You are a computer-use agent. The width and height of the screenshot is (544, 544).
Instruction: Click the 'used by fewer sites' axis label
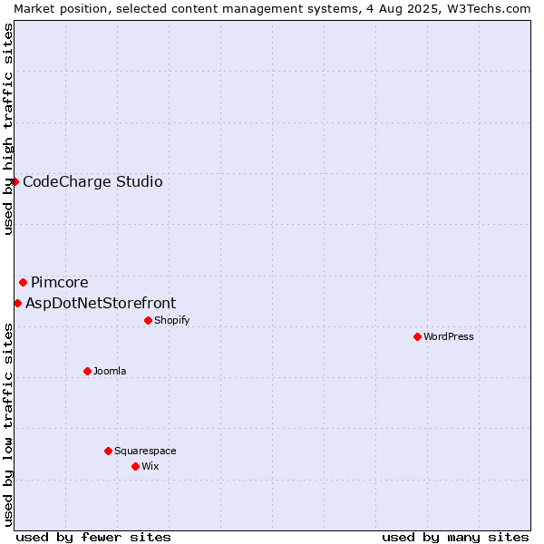tap(93, 538)
